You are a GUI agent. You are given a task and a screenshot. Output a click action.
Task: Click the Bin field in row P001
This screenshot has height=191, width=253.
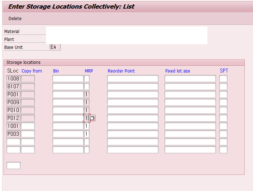point(68,94)
